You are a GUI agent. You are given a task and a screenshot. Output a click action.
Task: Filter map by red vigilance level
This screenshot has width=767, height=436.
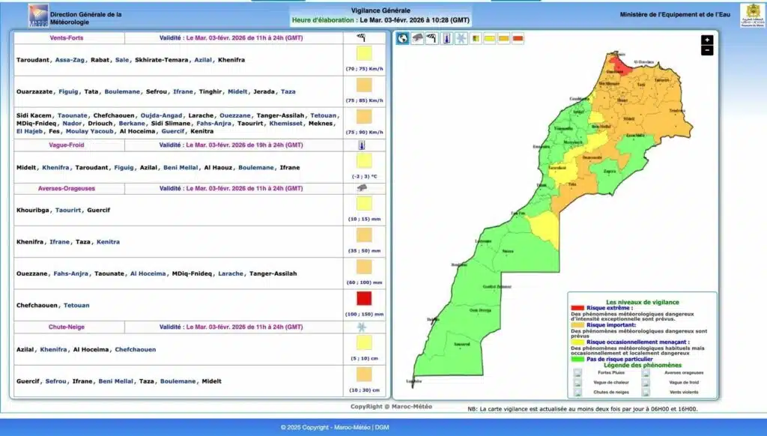(518, 39)
